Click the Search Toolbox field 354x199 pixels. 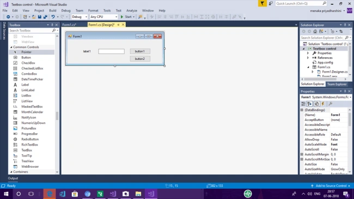click(30, 31)
